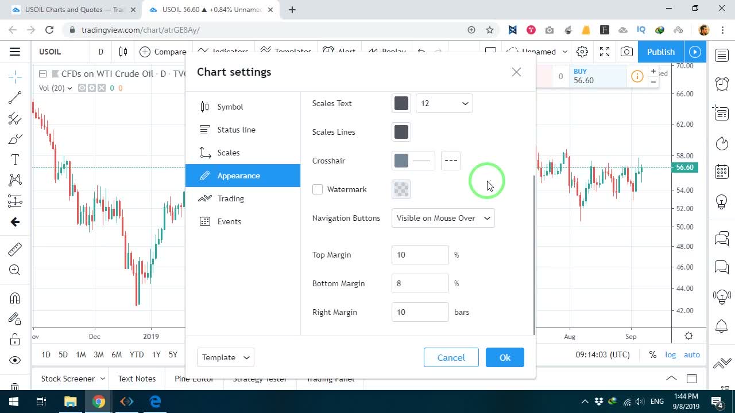Open the Events settings tab
Viewport: 735px width, 413px height.
243,221
